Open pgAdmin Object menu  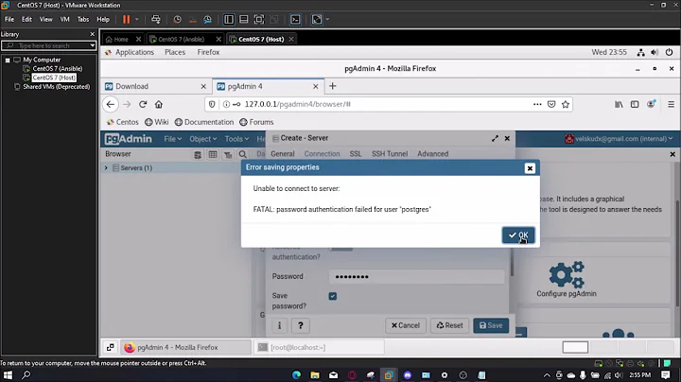point(202,139)
